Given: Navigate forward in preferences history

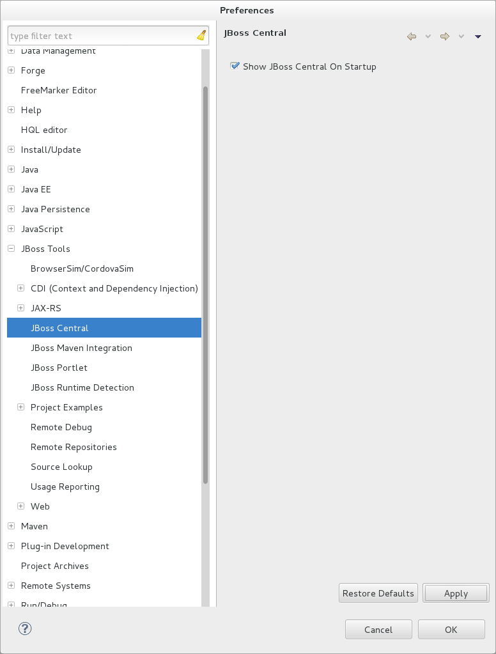Looking at the screenshot, I should [444, 36].
